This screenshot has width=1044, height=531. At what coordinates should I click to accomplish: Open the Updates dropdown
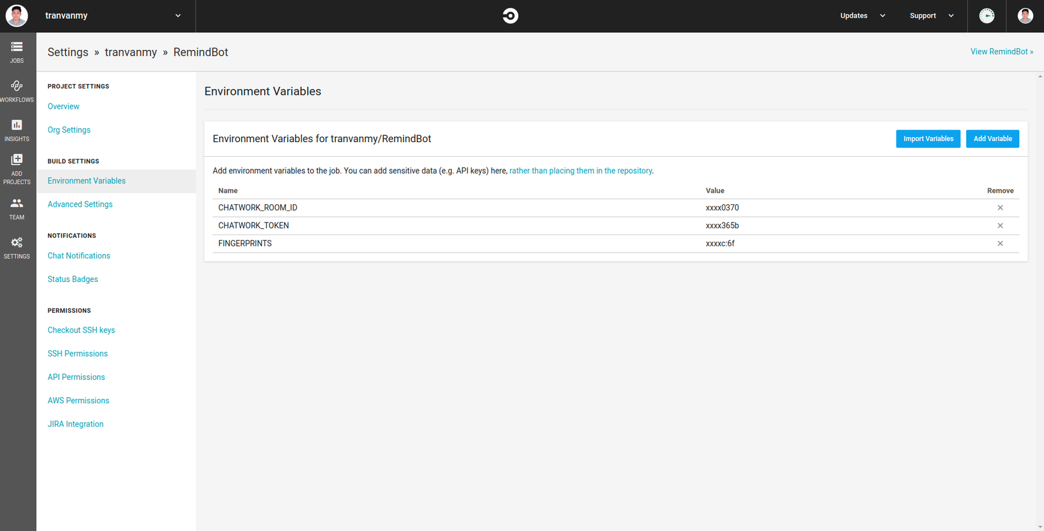[x=862, y=16]
